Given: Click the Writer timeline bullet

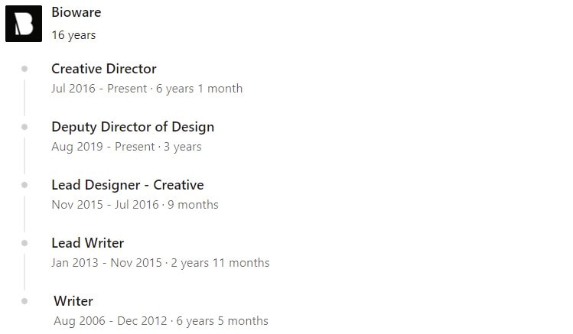Looking at the screenshot, I should coord(24,301).
